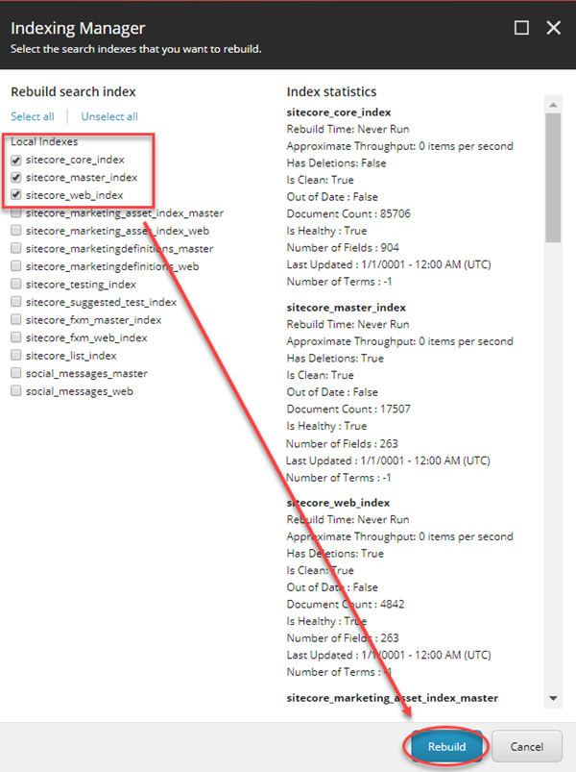The height and width of the screenshot is (772, 576).
Task: Click the Select all link
Action: pyautogui.click(x=33, y=116)
